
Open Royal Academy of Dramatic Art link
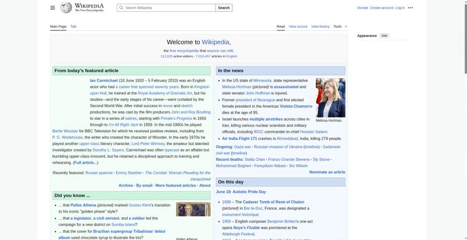click(x=165, y=93)
